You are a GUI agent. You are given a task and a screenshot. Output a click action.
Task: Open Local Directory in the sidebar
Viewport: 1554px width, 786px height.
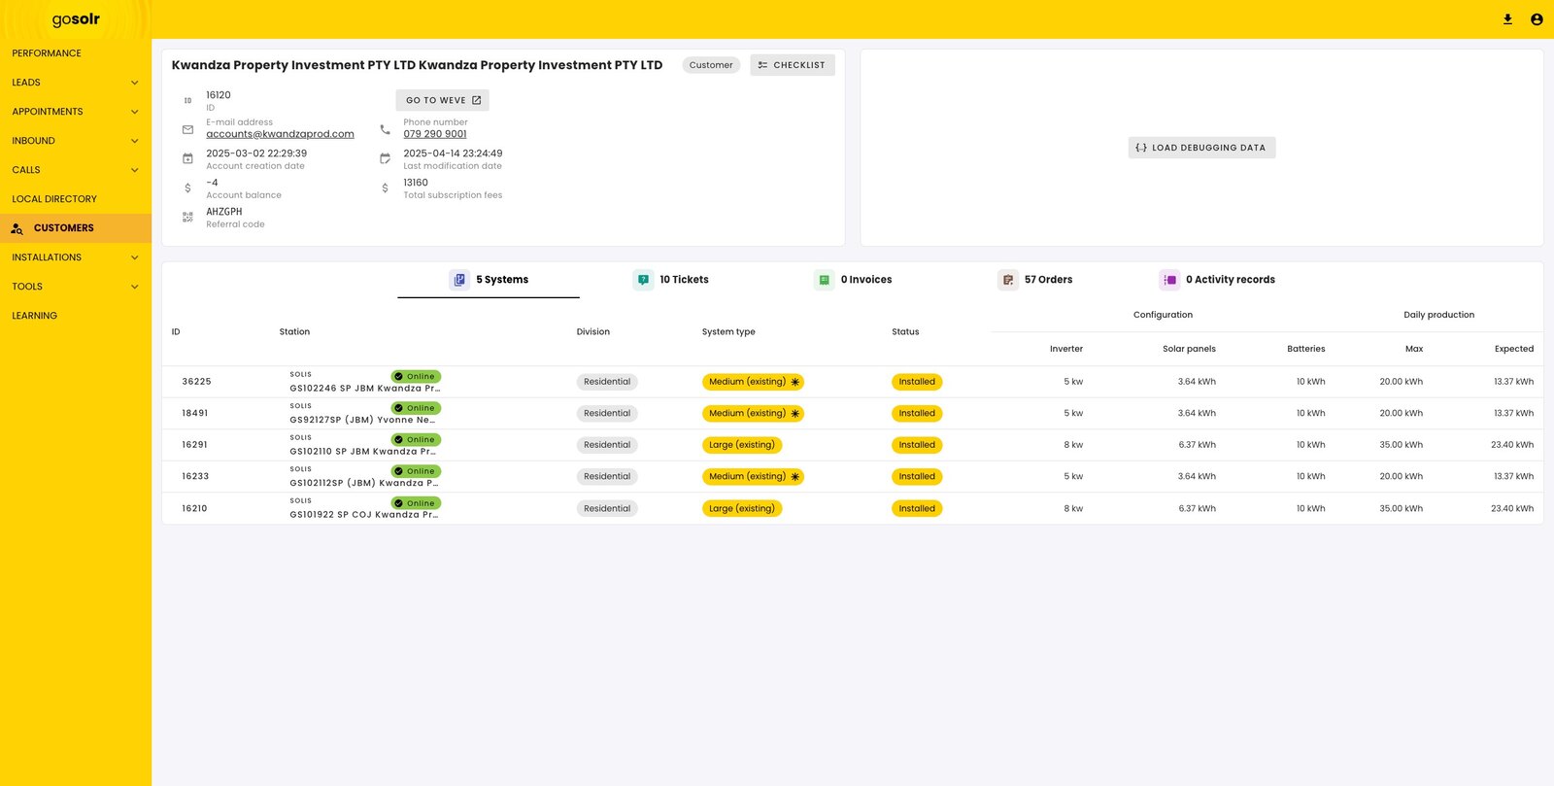(76, 199)
